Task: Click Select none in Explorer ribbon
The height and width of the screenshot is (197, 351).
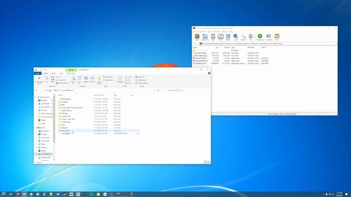Action: tap(140, 80)
